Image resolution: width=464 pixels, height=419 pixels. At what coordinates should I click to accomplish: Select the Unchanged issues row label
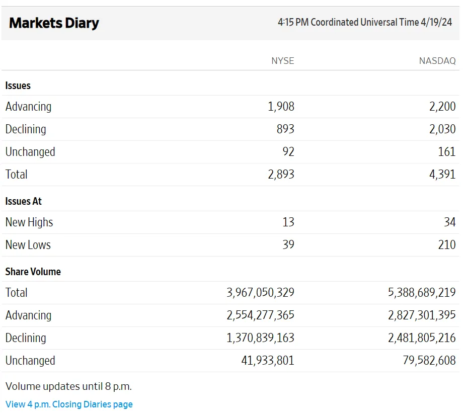pyautogui.click(x=30, y=151)
